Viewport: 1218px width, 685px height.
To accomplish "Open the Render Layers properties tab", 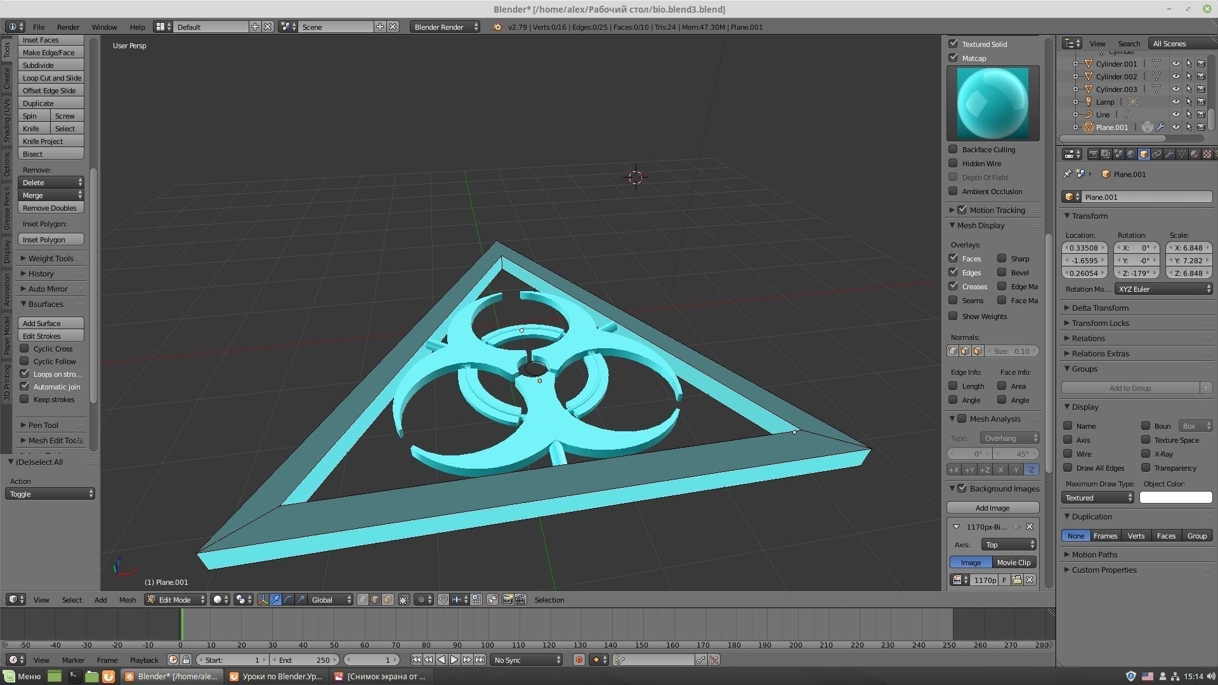I will pyautogui.click(x=1106, y=154).
